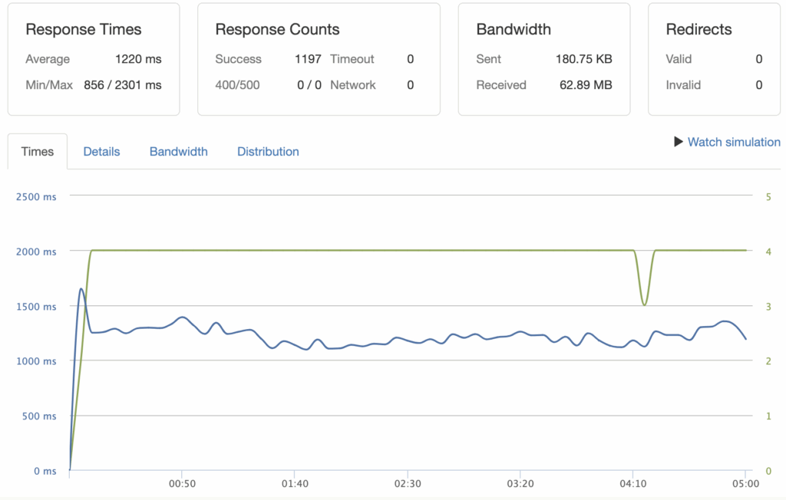Click the Average value 1220 ms

pos(138,59)
